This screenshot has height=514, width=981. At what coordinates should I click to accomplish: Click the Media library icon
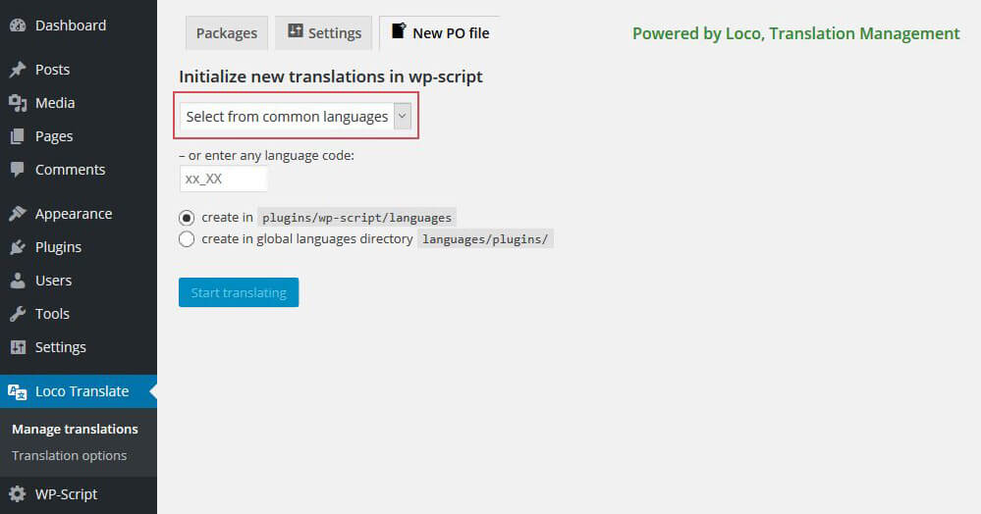point(18,103)
